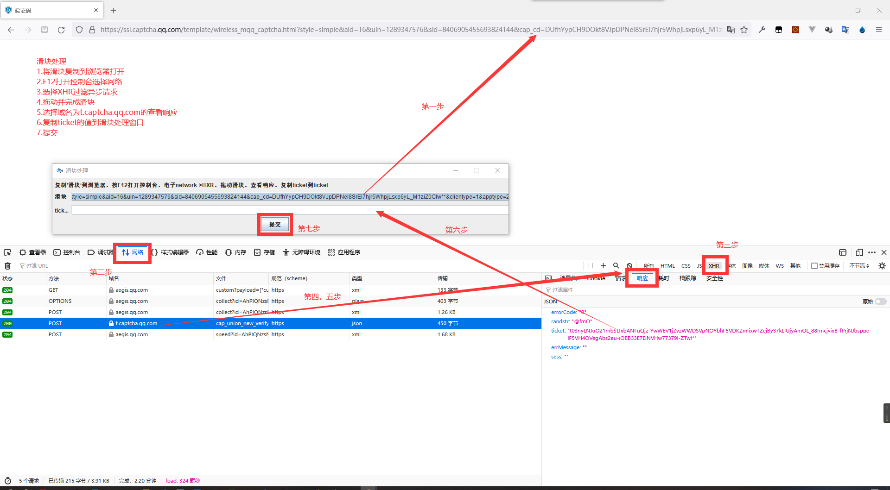This screenshot has width=890, height=490.
Task: Open devtools customize three-dot menu
Action: coord(872,252)
